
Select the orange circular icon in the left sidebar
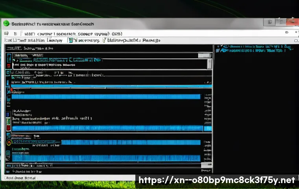(9, 143)
